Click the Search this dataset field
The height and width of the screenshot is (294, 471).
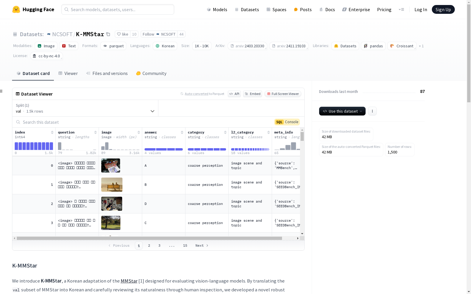(x=141, y=122)
